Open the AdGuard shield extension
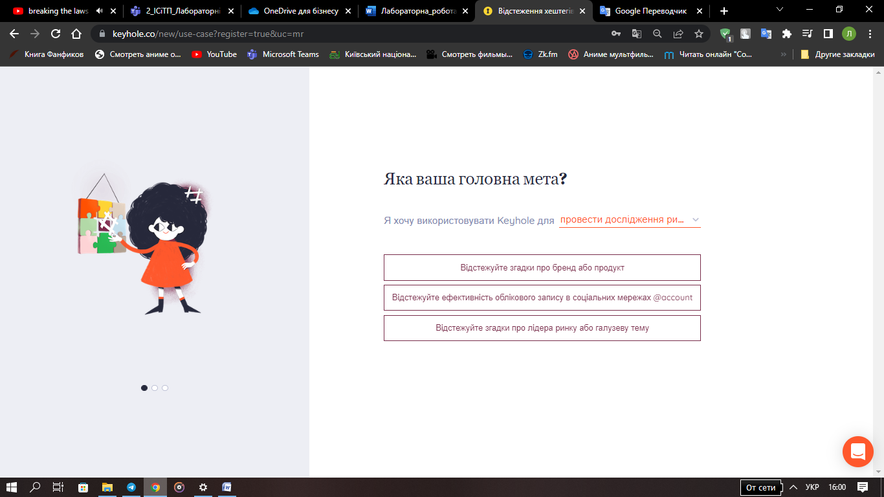 (x=725, y=34)
